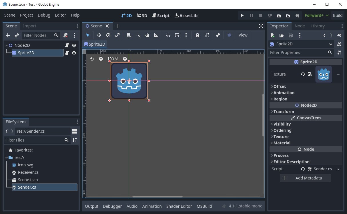Toggle distraction free mode
Screen dimensions: 347x214
pos(261,26)
